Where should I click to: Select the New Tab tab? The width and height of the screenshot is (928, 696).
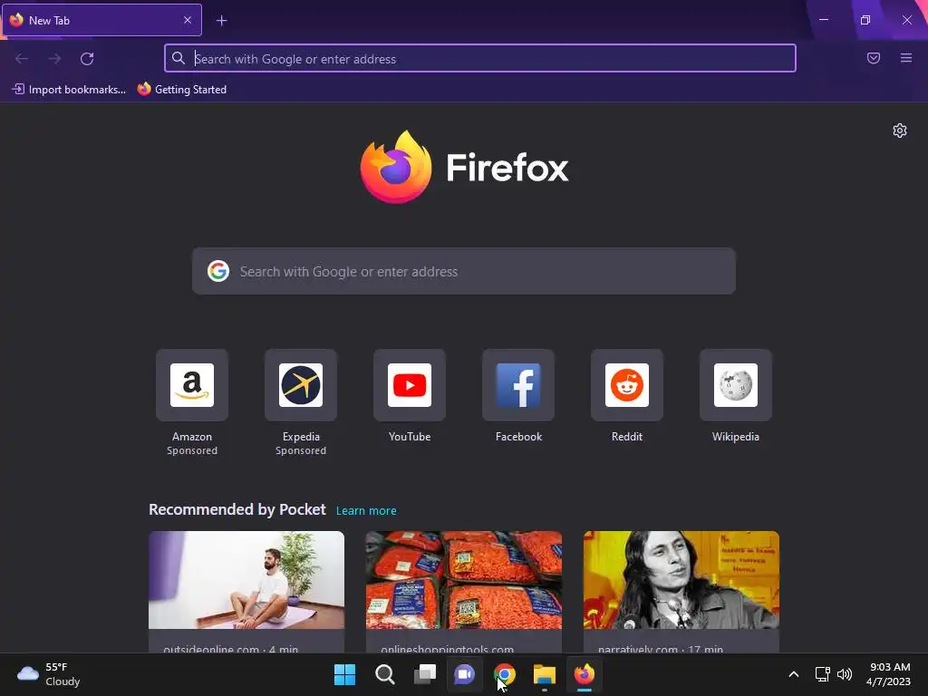point(101,20)
